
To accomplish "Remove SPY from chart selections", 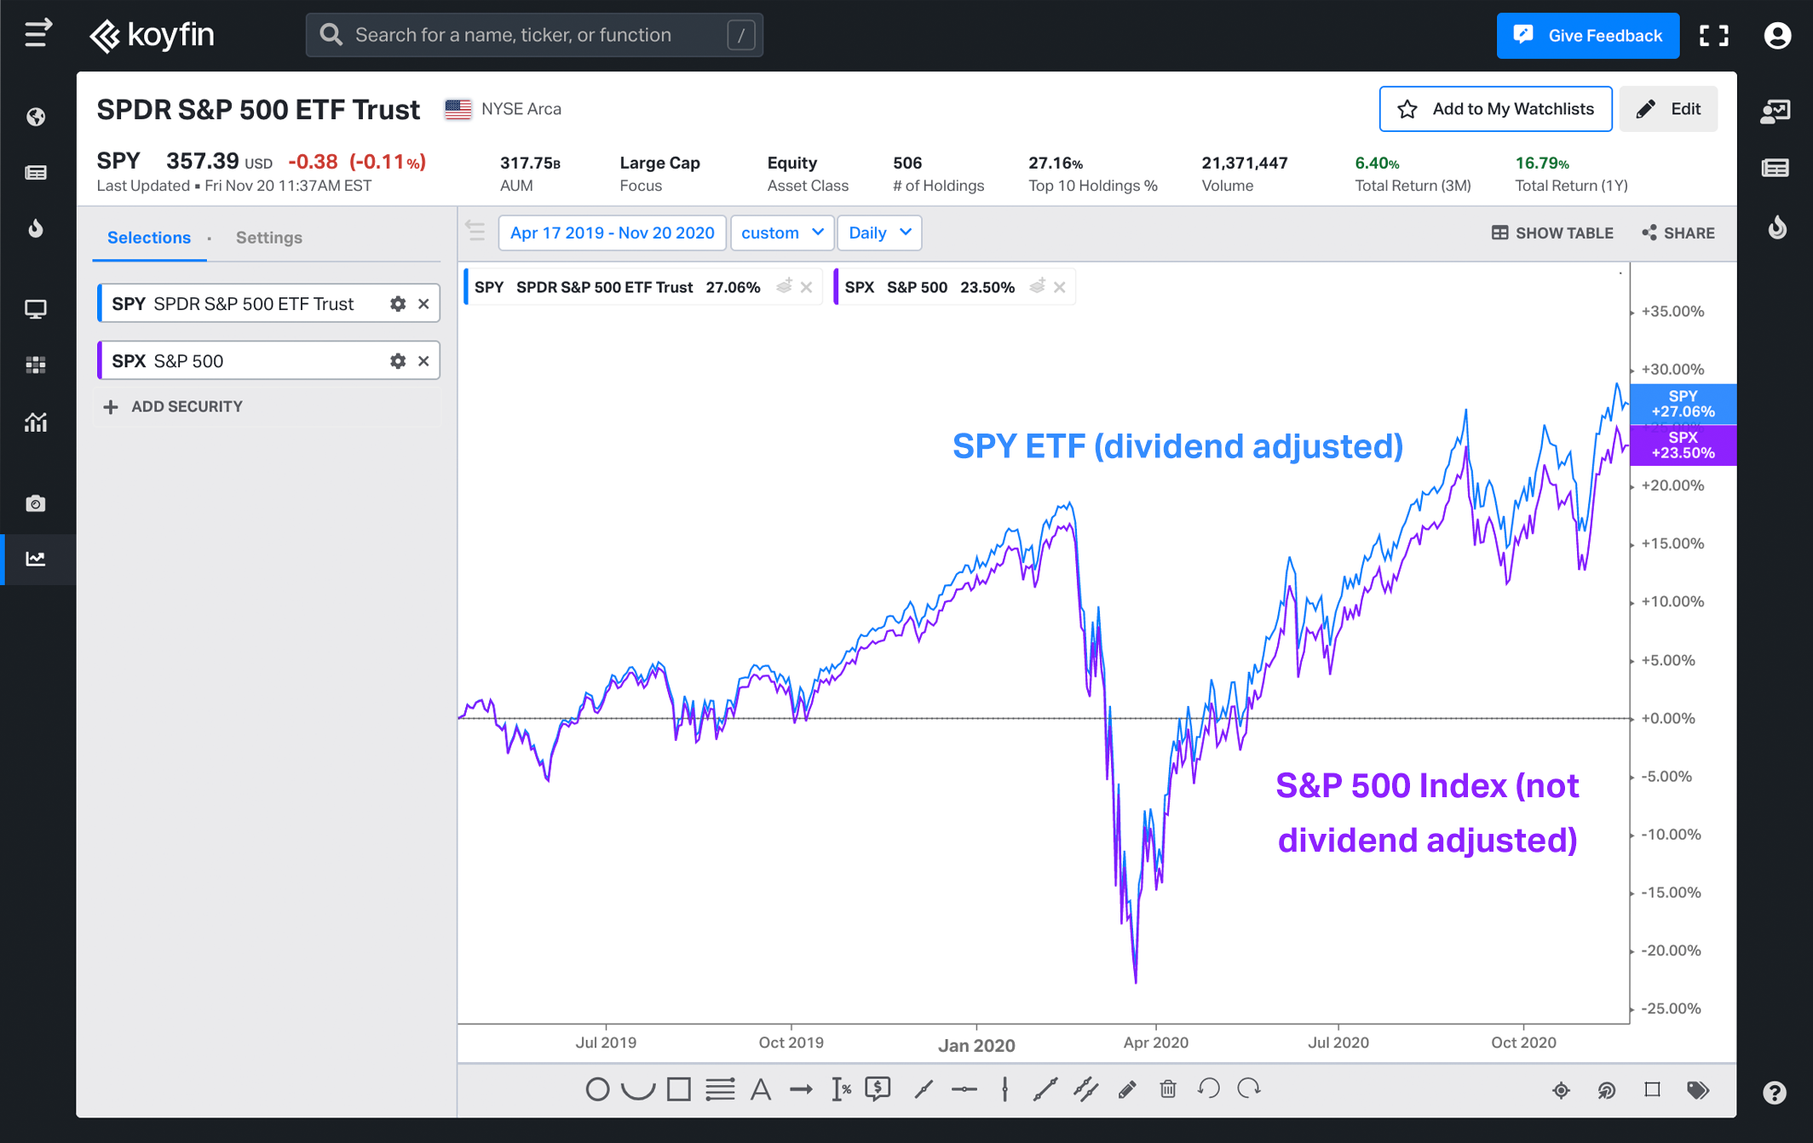I will click(424, 303).
